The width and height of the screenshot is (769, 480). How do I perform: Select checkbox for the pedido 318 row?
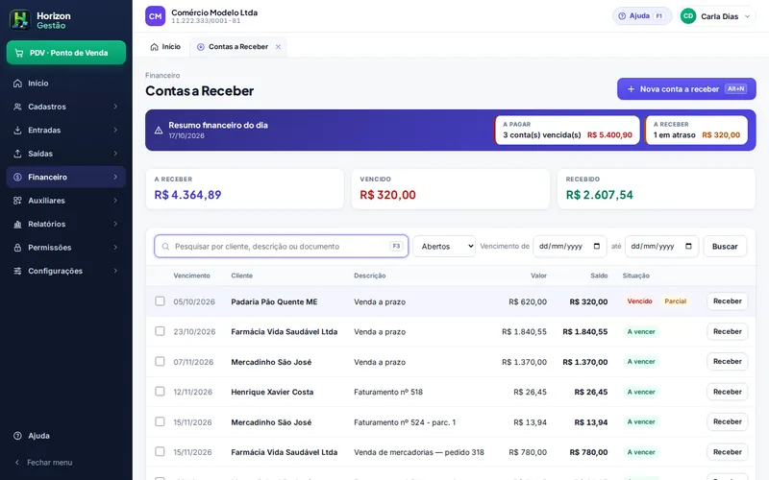click(x=160, y=451)
